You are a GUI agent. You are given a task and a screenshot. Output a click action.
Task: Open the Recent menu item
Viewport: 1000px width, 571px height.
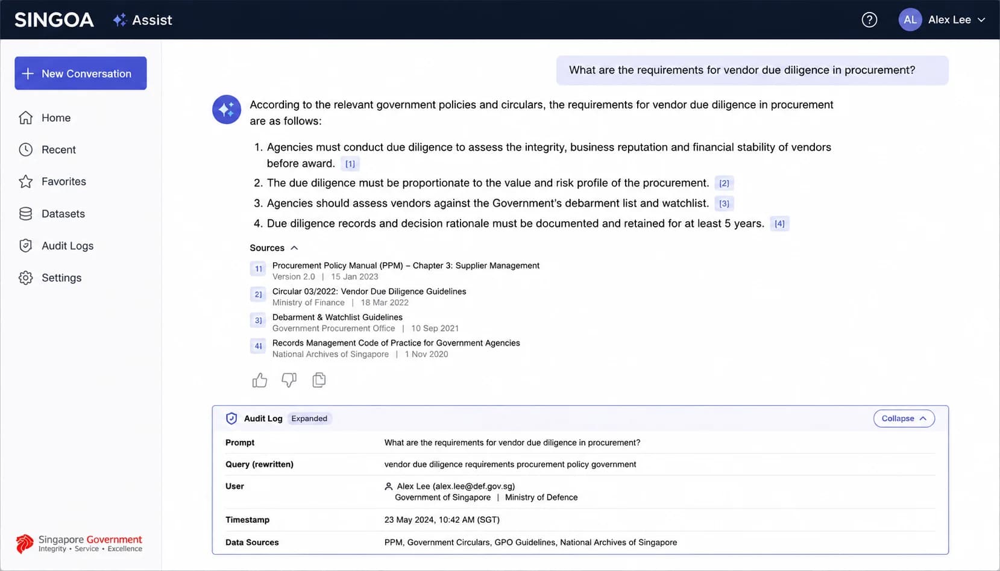click(x=58, y=150)
